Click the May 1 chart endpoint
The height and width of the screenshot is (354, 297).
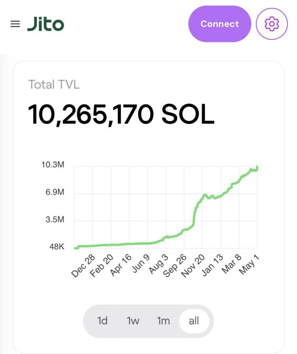pos(257,168)
